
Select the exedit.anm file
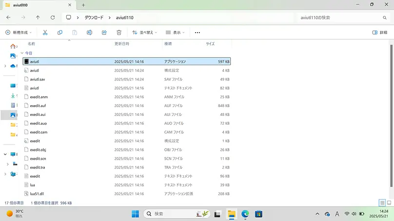point(127,97)
